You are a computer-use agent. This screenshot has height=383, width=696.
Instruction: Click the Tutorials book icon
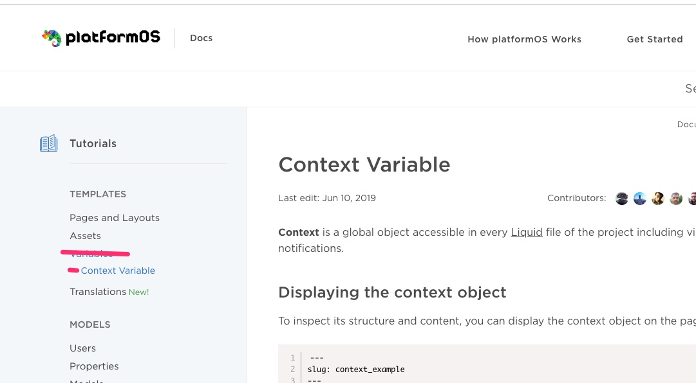[x=48, y=143]
